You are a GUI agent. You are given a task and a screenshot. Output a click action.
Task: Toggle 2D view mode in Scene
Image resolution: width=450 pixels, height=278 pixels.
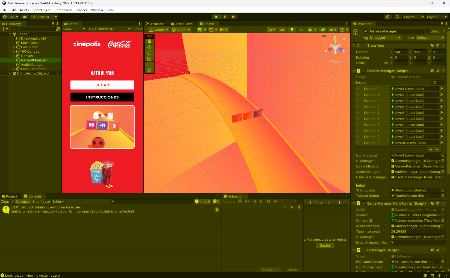click(x=282, y=30)
